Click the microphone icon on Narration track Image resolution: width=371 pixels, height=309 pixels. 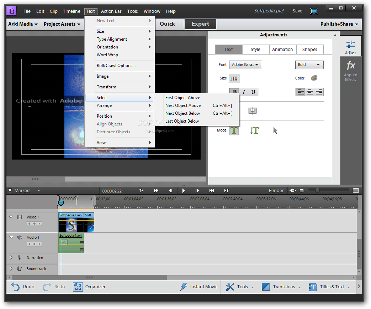coord(20,257)
